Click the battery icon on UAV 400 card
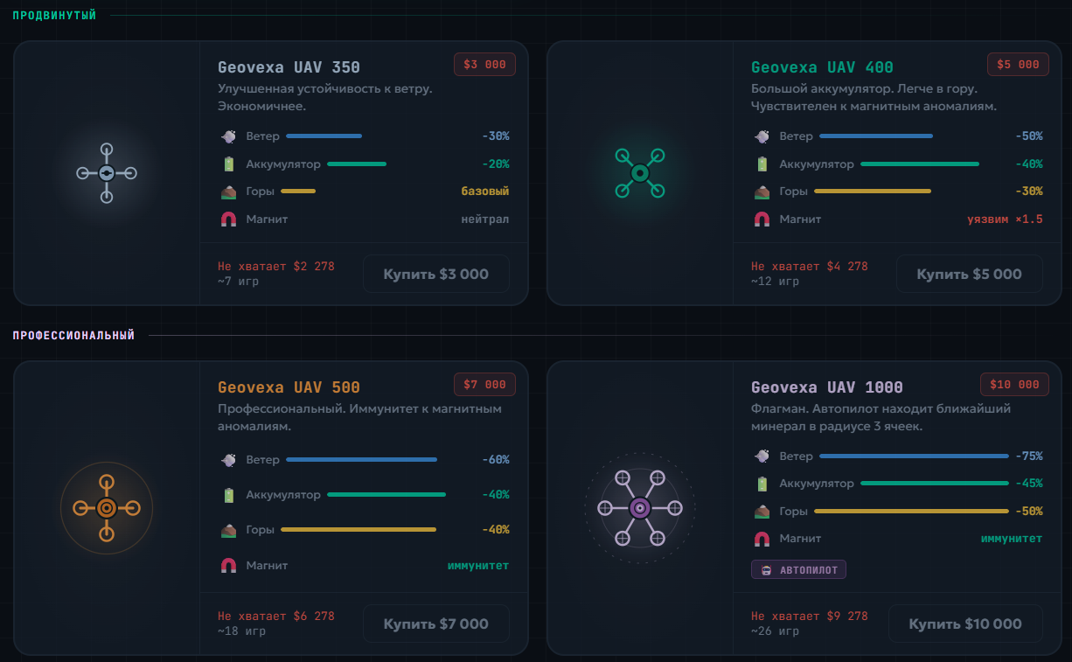Viewport: 1072px width, 662px height. pyautogui.click(x=762, y=164)
